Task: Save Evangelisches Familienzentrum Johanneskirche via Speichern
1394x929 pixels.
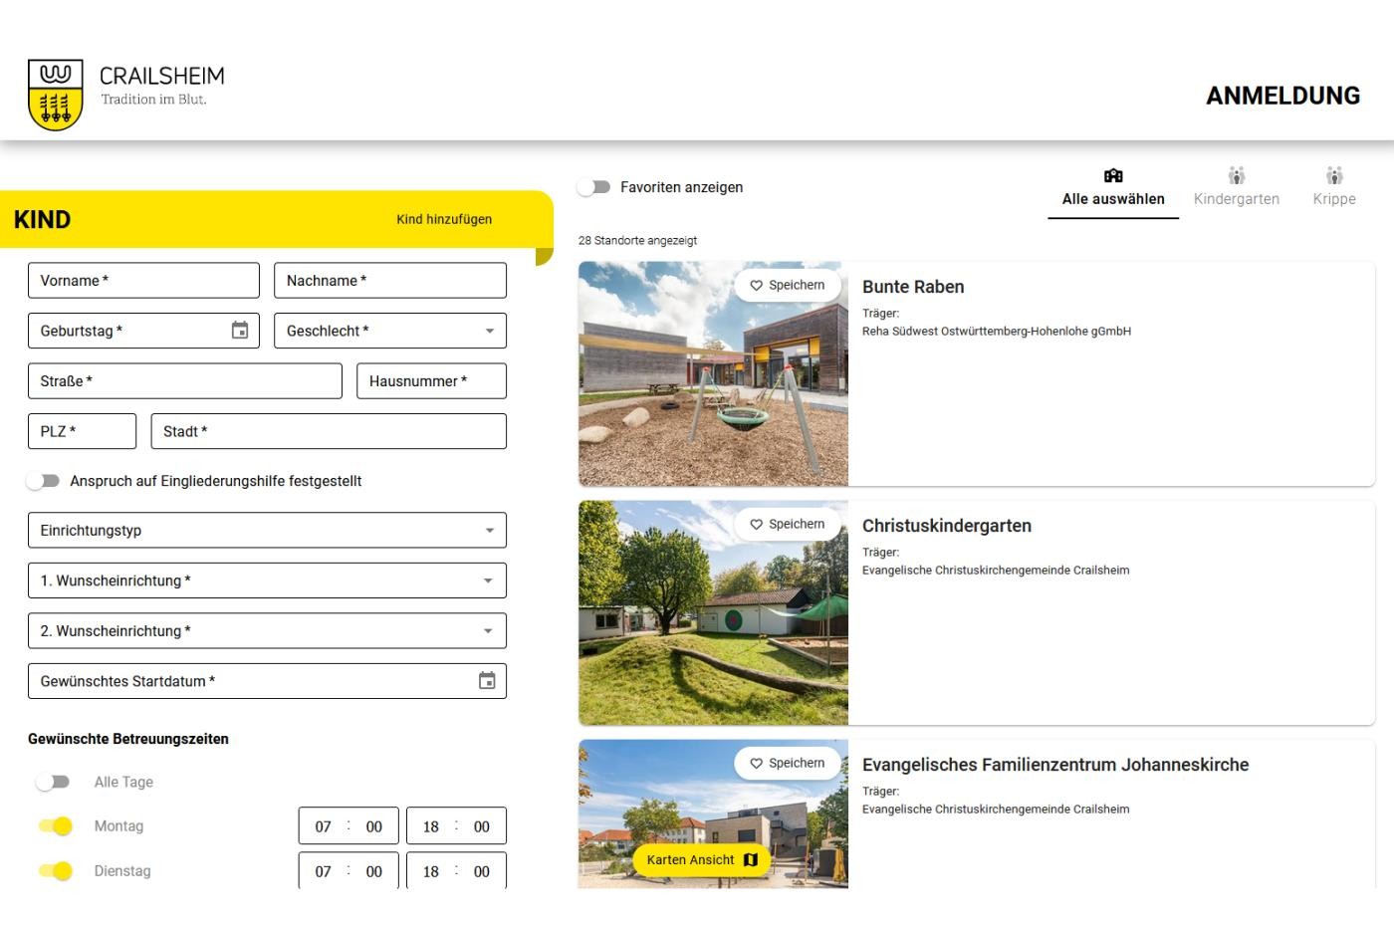Action: pyautogui.click(x=788, y=764)
